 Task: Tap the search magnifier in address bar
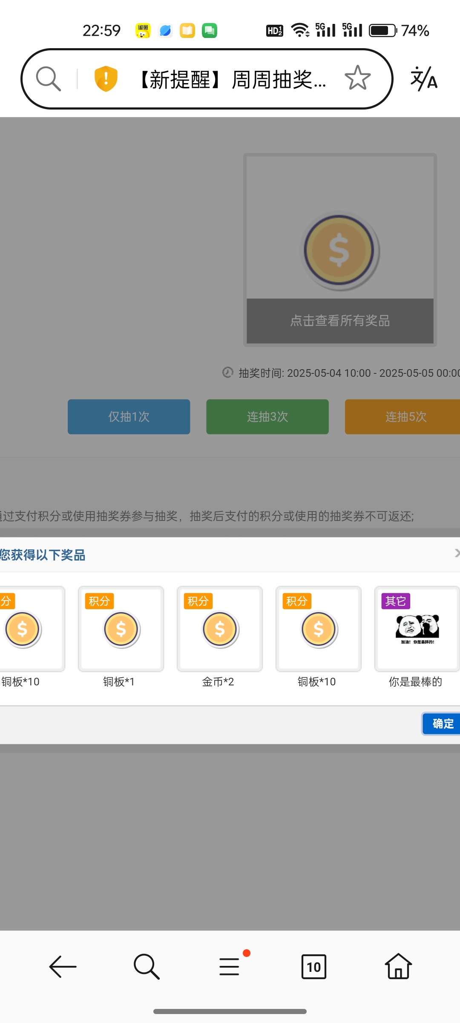49,79
